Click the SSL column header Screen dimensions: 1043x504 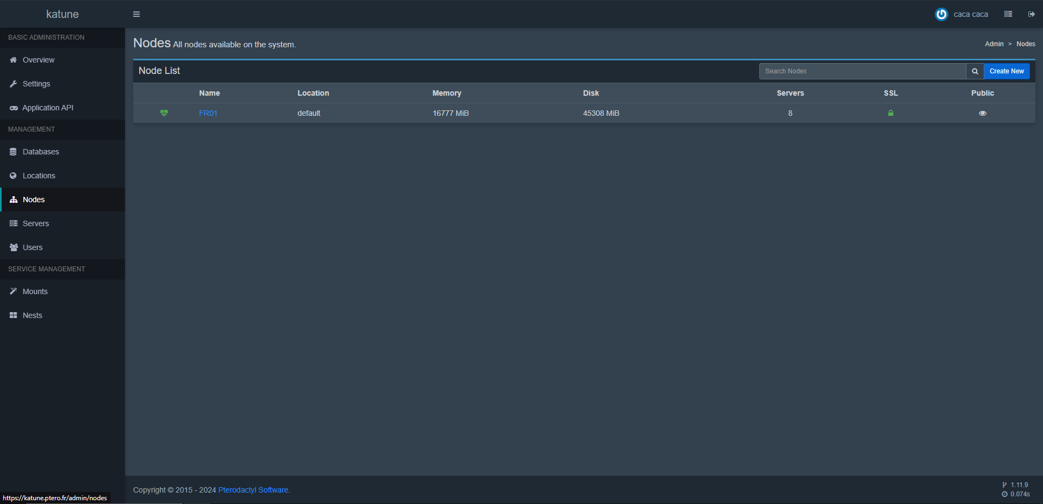[891, 93]
